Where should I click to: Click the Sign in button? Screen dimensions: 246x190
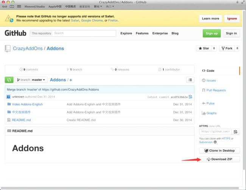tap(231, 33)
